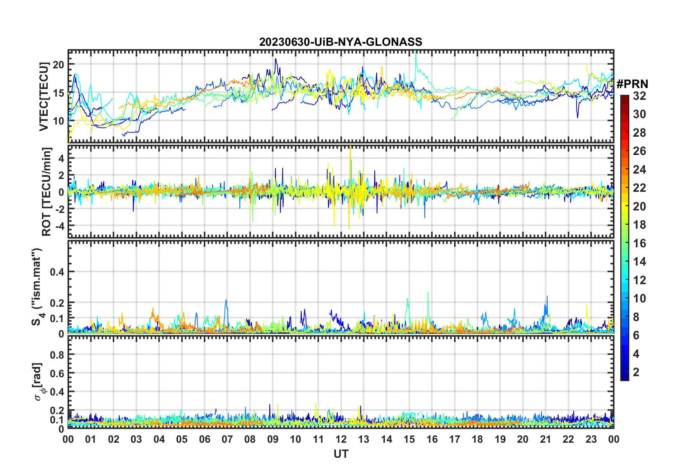This screenshot has height=476, width=682.
Task: Click the "30" label on the PRN colorbar
Action: coord(640,114)
